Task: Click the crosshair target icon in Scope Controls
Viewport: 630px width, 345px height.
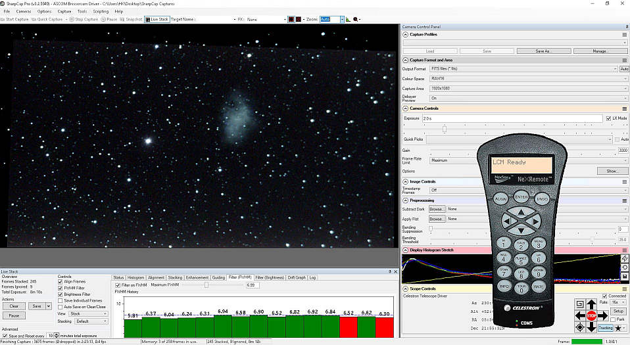Action: pyautogui.click(x=580, y=327)
